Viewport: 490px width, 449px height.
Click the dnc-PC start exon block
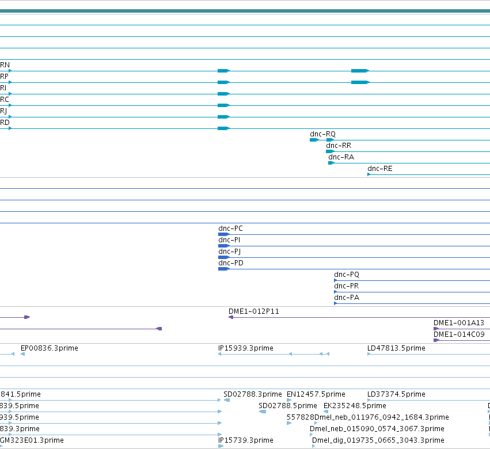tap(224, 234)
